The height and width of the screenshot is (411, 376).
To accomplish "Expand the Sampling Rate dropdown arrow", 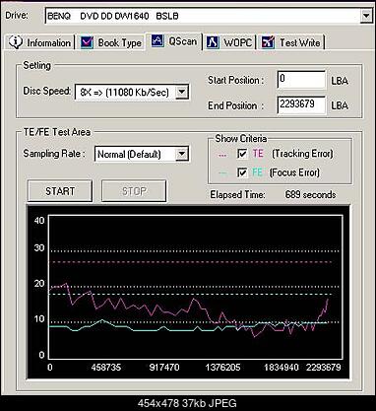I will click(x=182, y=154).
